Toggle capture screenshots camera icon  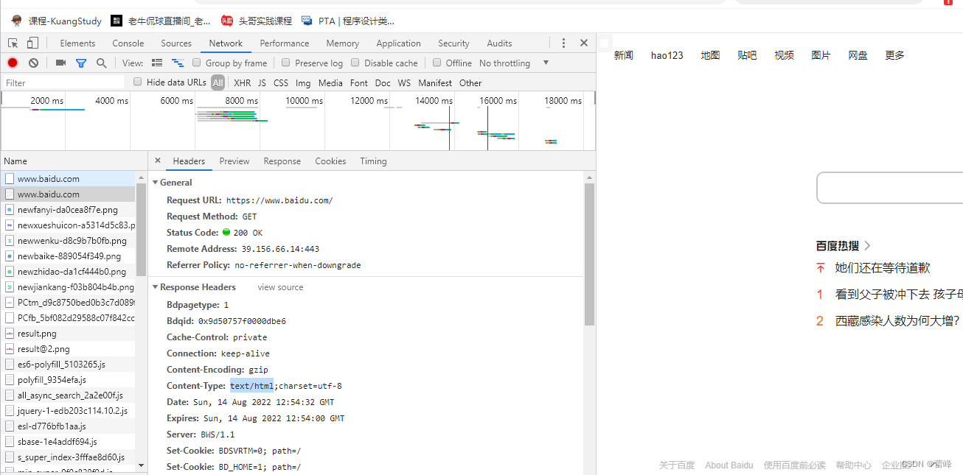pyautogui.click(x=61, y=63)
